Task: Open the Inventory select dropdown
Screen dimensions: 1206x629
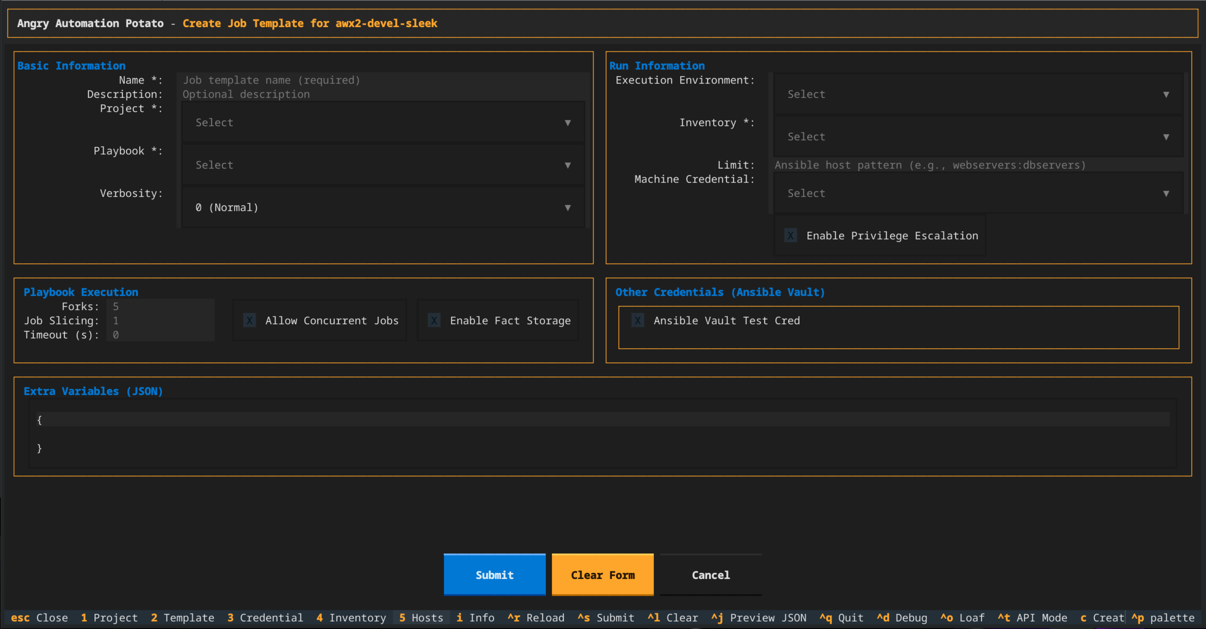Action: (978, 137)
